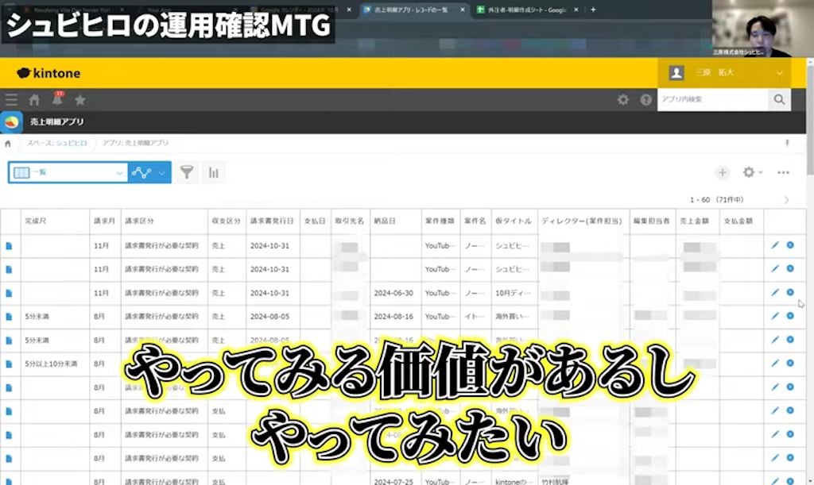This screenshot has width=814, height=485.
Task: Open the 一覧 view selector dropdown
Action: click(67, 171)
